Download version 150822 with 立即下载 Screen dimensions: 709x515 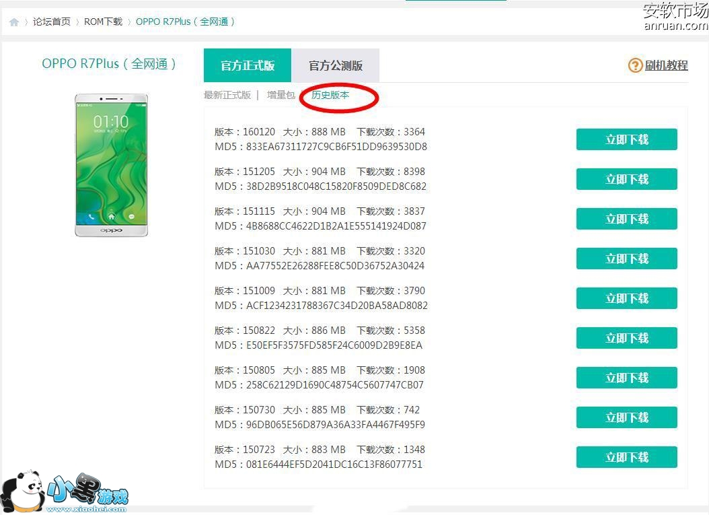(627, 338)
